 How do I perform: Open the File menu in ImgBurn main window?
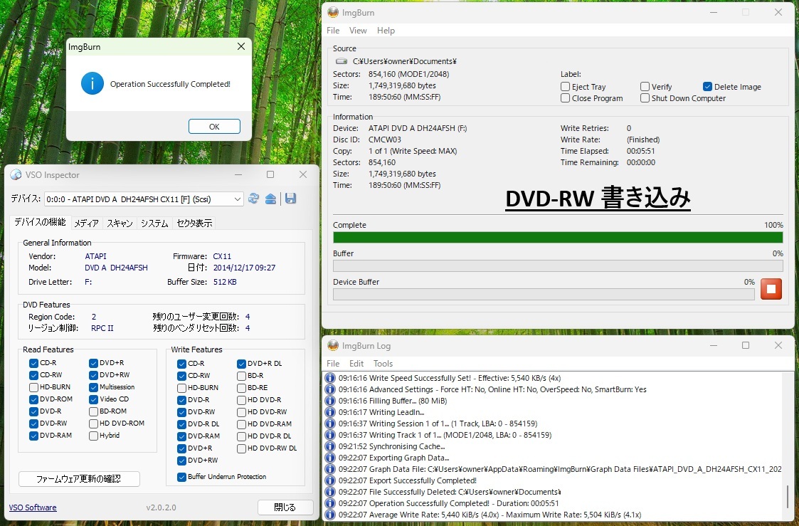point(333,31)
